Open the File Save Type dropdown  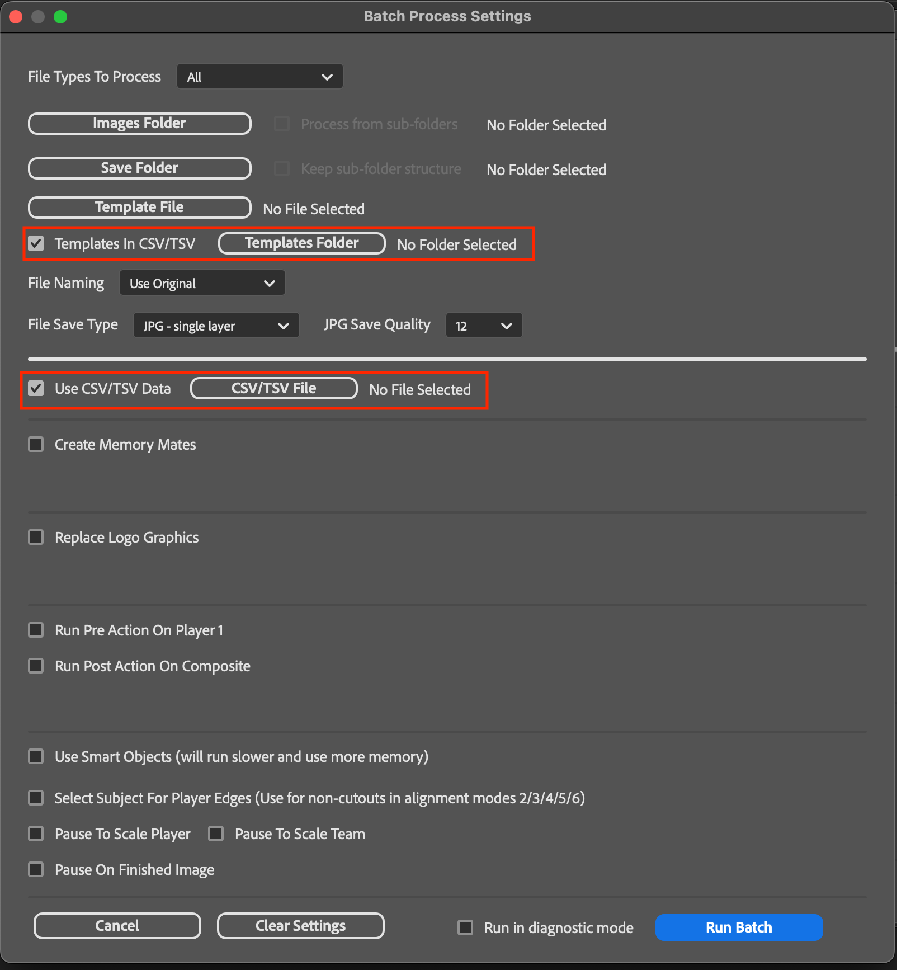[x=216, y=326]
